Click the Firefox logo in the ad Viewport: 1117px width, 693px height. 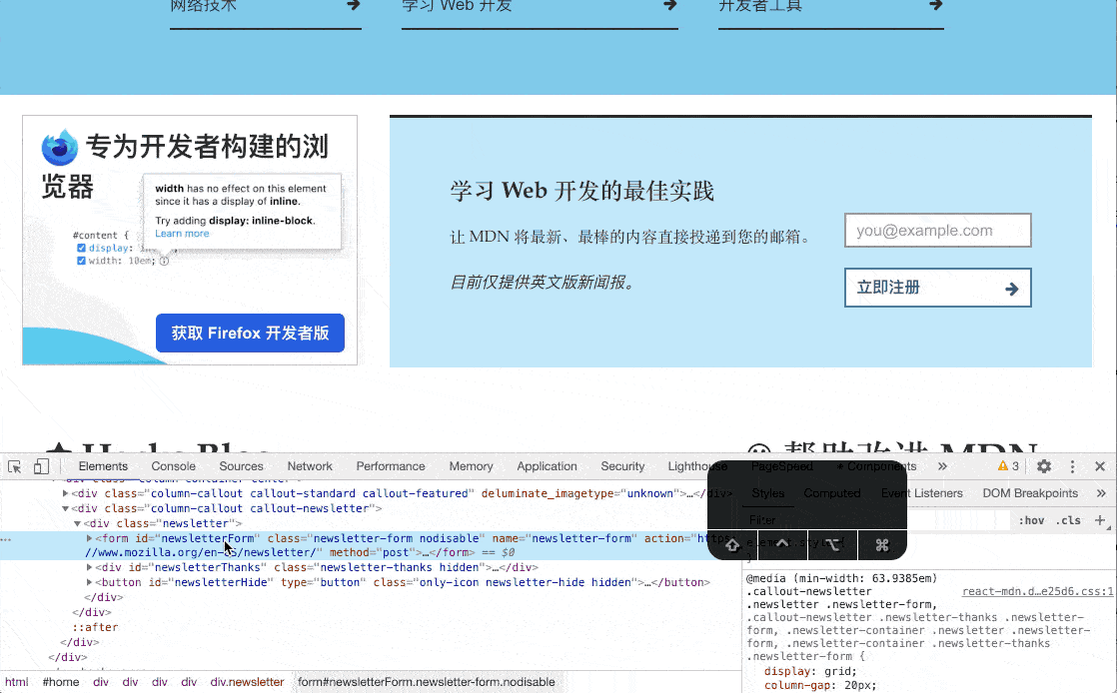(x=60, y=148)
